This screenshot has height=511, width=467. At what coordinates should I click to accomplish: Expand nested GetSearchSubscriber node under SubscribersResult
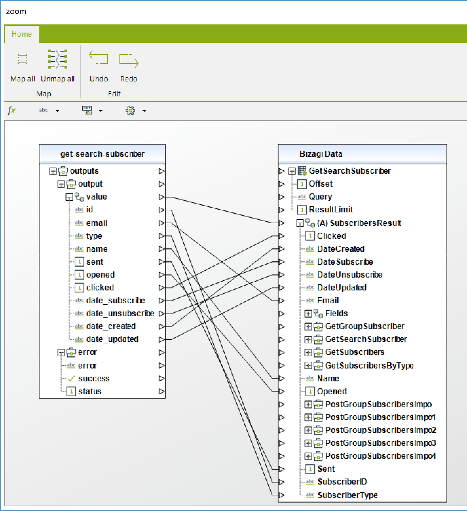tap(308, 339)
